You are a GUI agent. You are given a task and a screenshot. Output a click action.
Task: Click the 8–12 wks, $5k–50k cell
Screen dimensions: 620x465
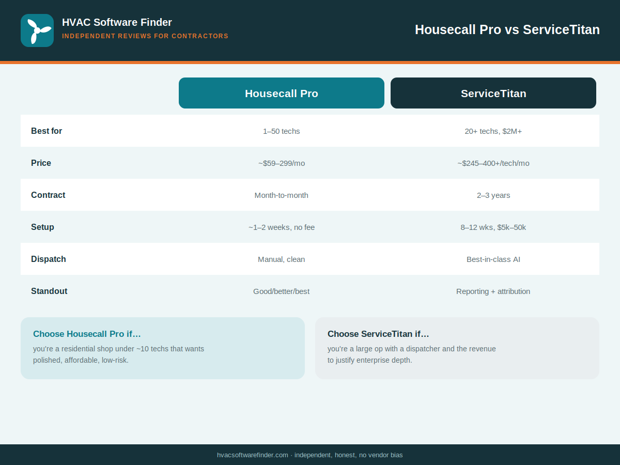493,227
